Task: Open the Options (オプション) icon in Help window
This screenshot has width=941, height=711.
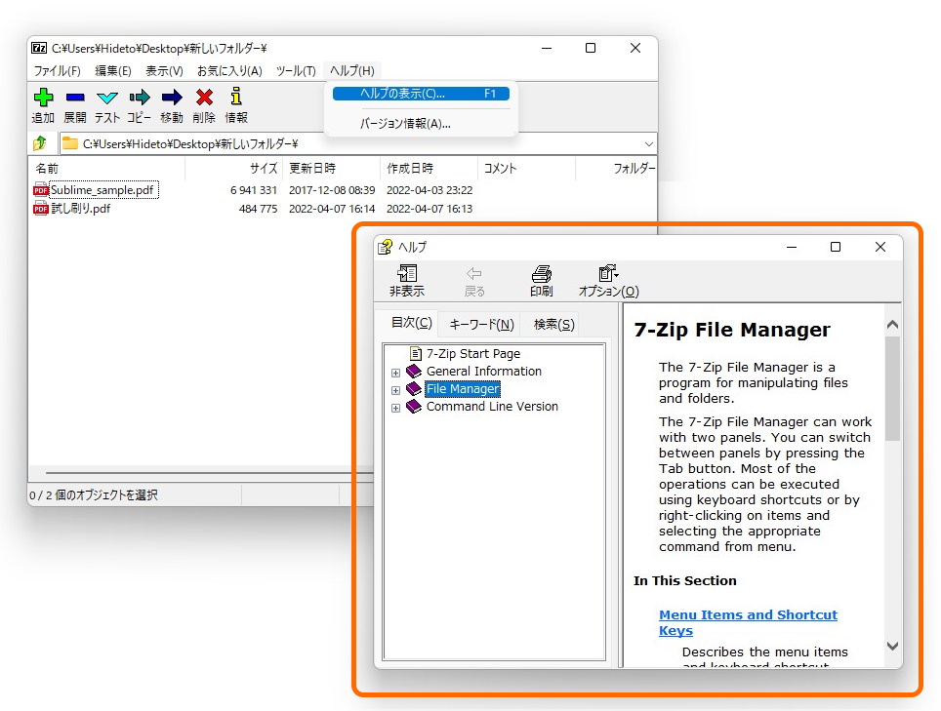Action: (x=608, y=273)
